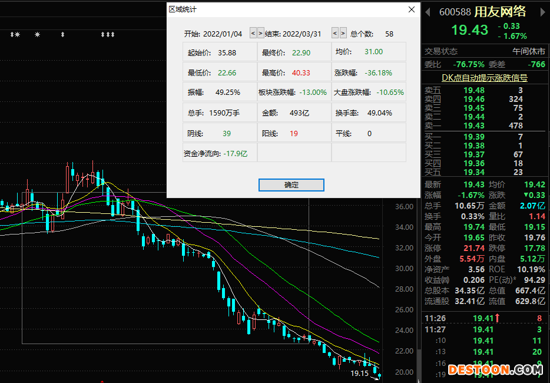Click the 均价 31.00 cell
The image size is (550, 383).
[x=369, y=52]
